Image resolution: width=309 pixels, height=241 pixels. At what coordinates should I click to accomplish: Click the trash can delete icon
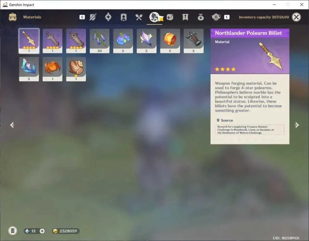click(13, 231)
